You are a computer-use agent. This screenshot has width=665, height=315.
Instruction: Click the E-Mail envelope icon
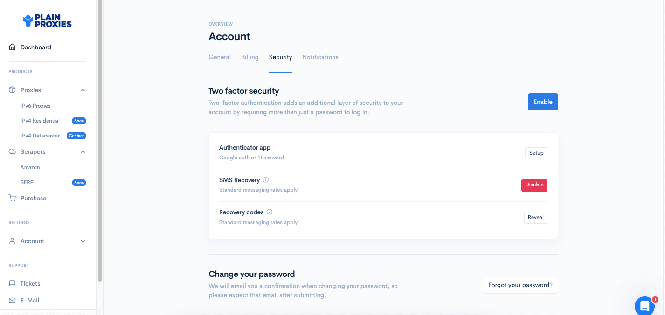click(x=13, y=300)
